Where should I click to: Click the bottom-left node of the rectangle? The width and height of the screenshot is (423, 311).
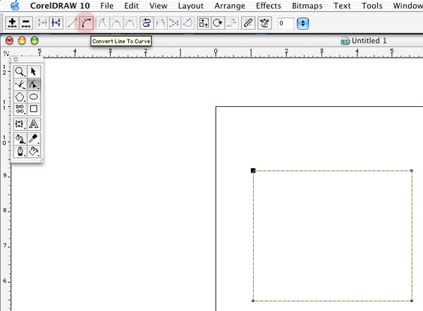pos(253,300)
